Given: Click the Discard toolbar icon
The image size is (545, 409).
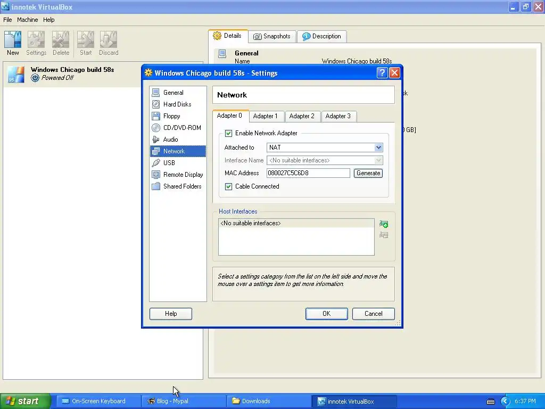Looking at the screenshot, I should point(109,43).
